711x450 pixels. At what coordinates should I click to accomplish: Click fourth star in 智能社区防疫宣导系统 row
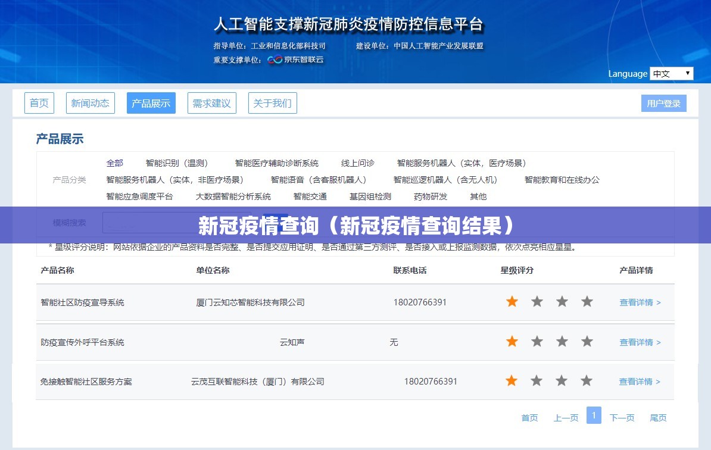point(587,301)
